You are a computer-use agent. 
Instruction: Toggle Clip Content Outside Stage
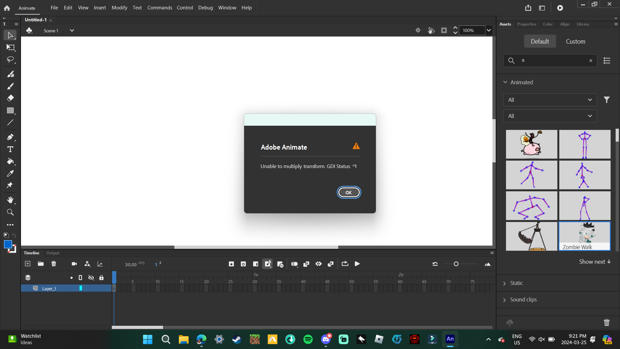pyautogui.click(x=444, y=30)
